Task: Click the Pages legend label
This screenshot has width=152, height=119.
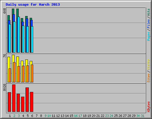Action: click(148, 36)
